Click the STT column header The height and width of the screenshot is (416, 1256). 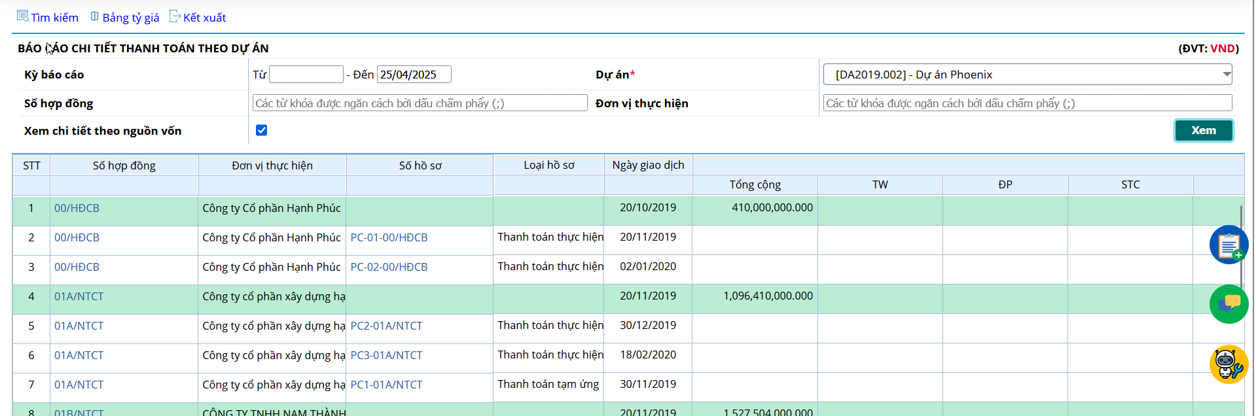[x=31, y=165]
